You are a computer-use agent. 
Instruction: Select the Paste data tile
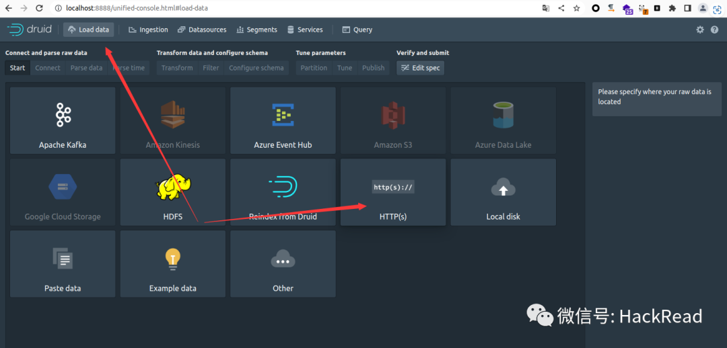[x=63, y=264]
